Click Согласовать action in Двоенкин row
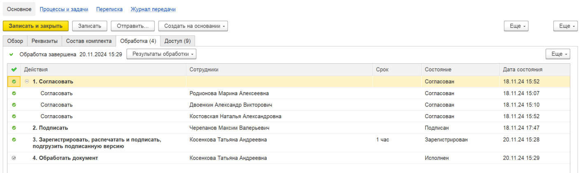 pos(57,105)
